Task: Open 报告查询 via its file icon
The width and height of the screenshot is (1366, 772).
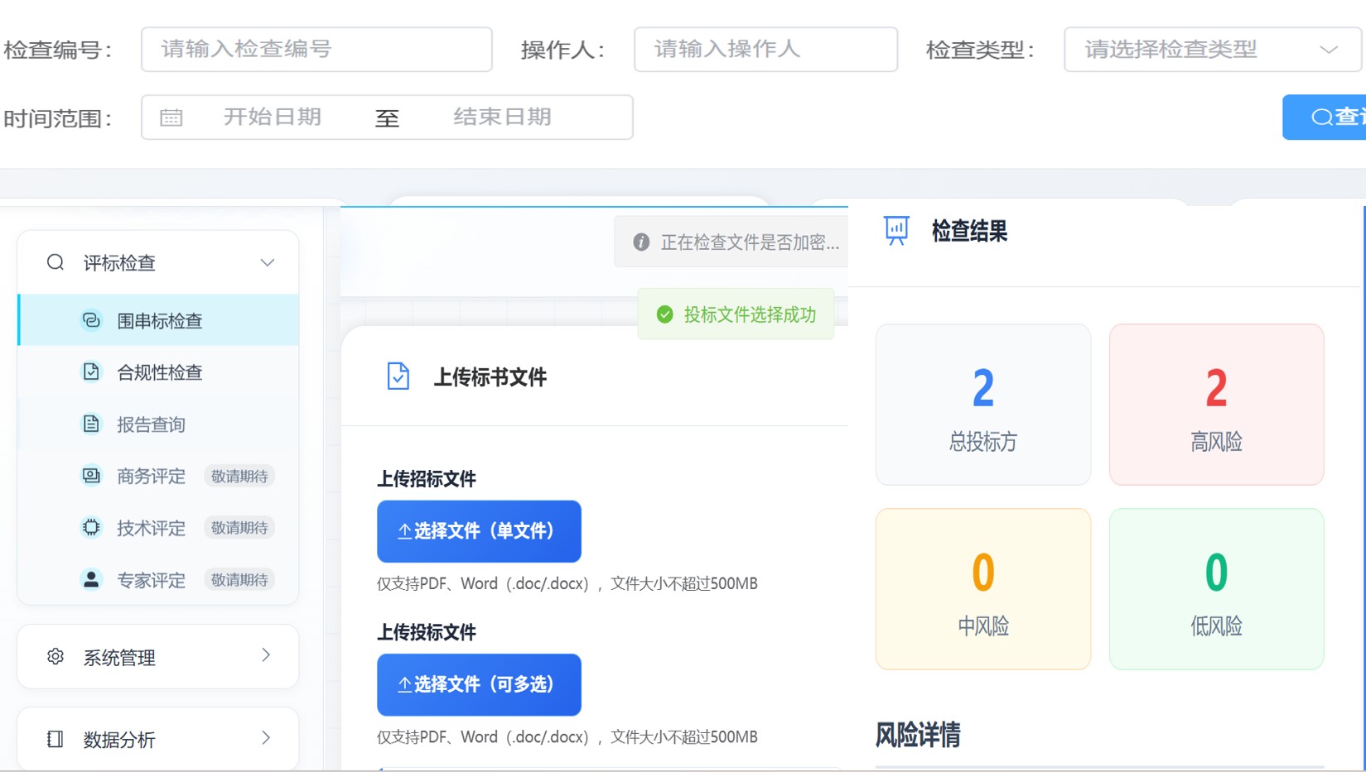Action: coord(91,424)
